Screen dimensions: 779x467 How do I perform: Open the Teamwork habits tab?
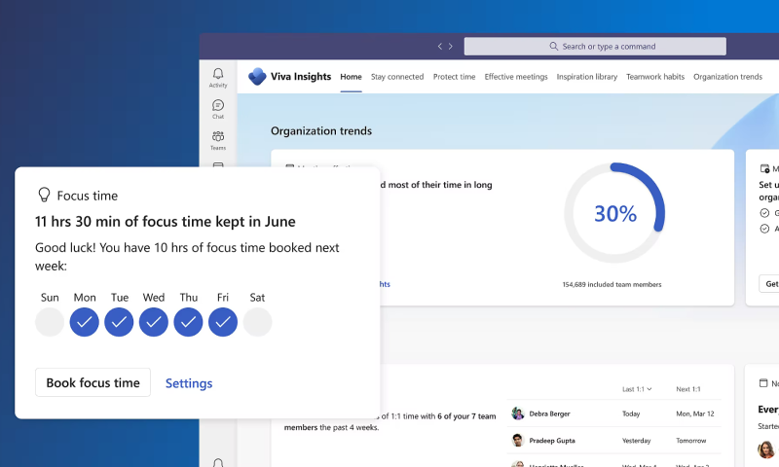[655, 77]
